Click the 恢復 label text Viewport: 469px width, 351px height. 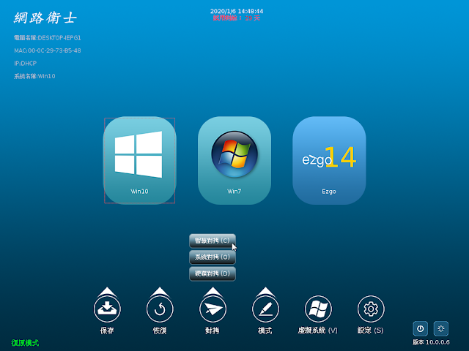160,331
